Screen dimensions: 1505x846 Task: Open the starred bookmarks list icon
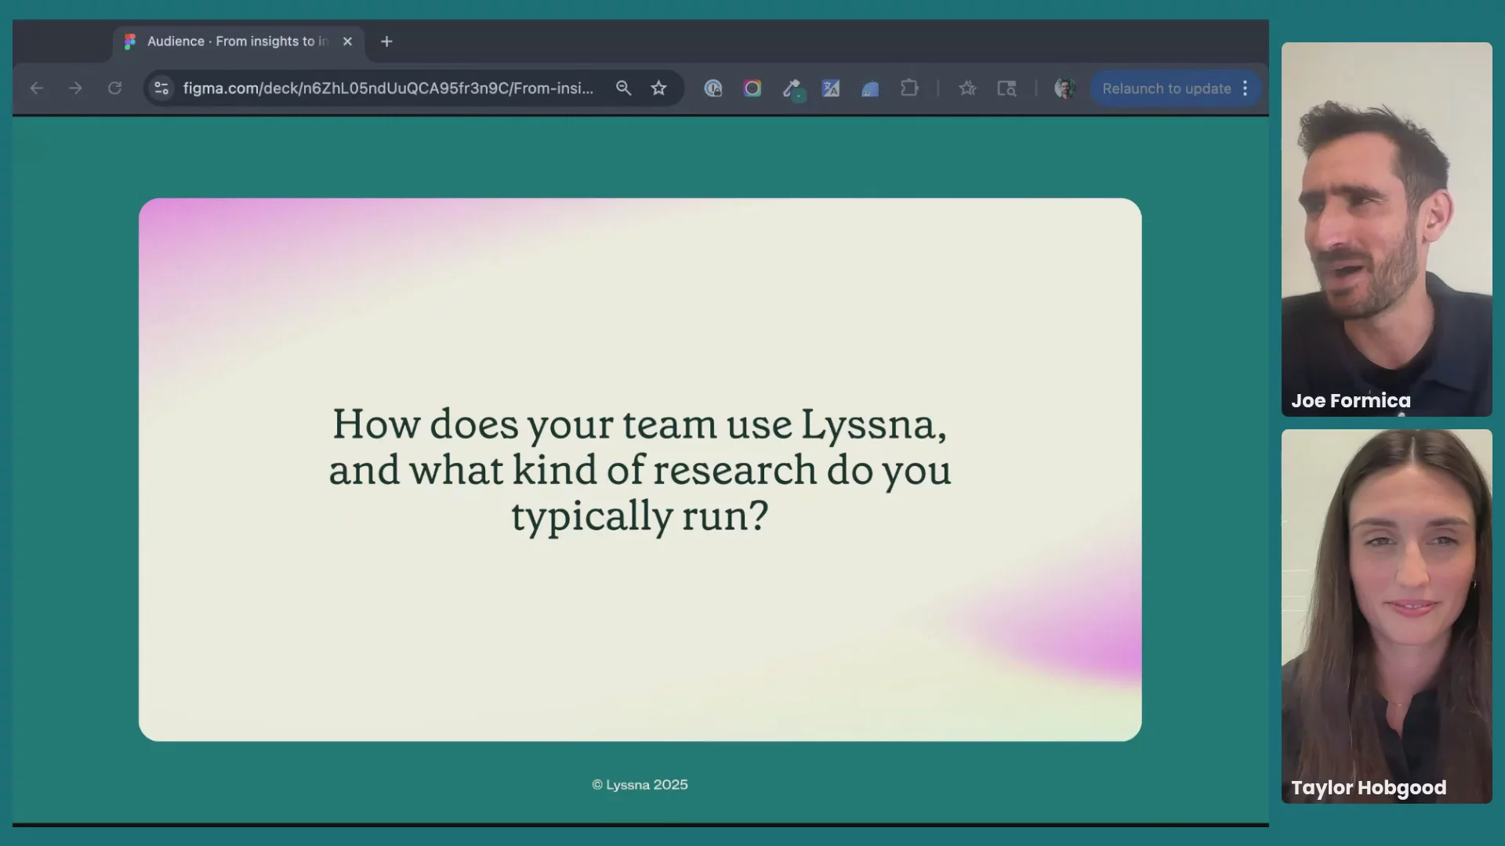[967, 89]
